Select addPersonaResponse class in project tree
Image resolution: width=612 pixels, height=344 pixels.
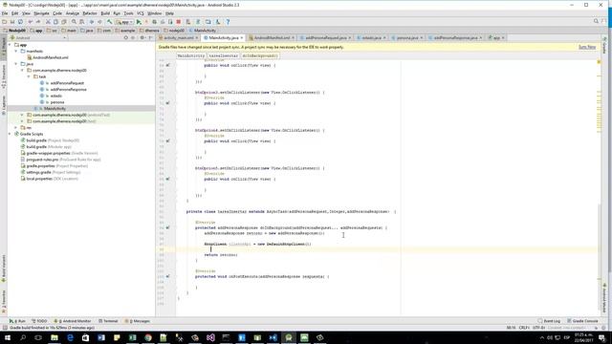pyautogui.click(x=63, y=89)
